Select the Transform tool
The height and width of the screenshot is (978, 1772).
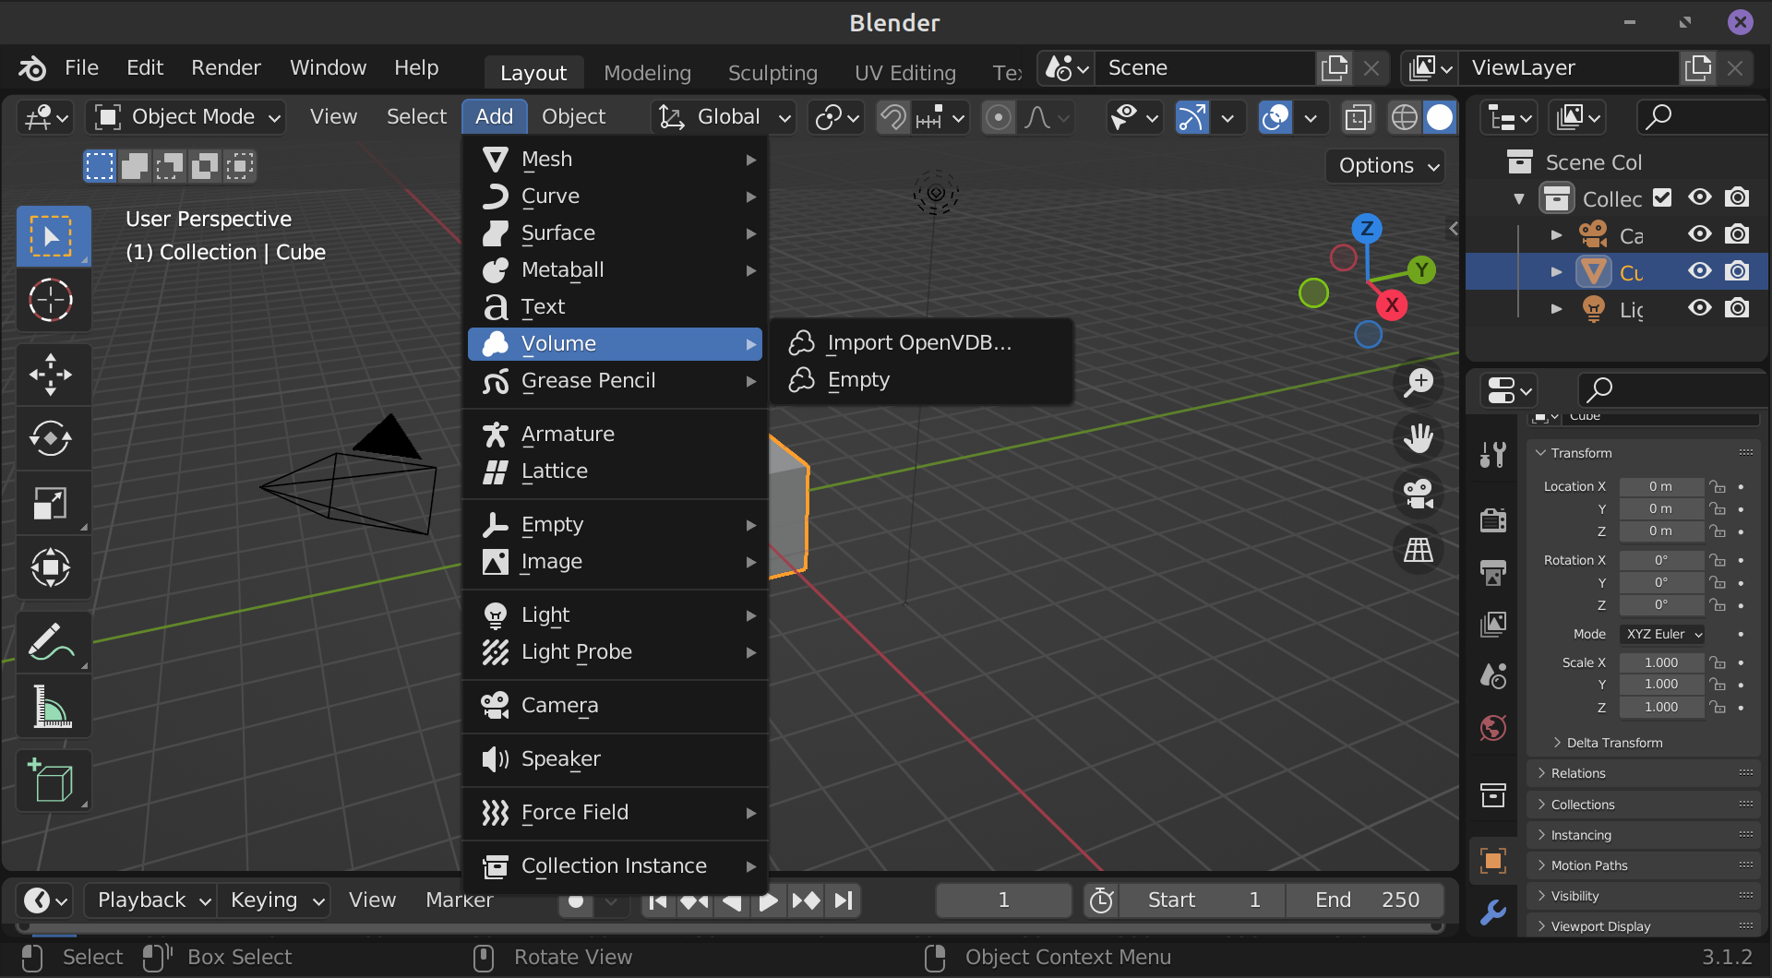(53, 567)
